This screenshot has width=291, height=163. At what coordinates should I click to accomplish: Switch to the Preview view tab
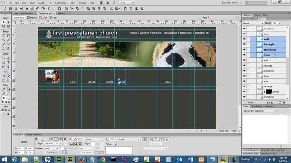point(32,18)
